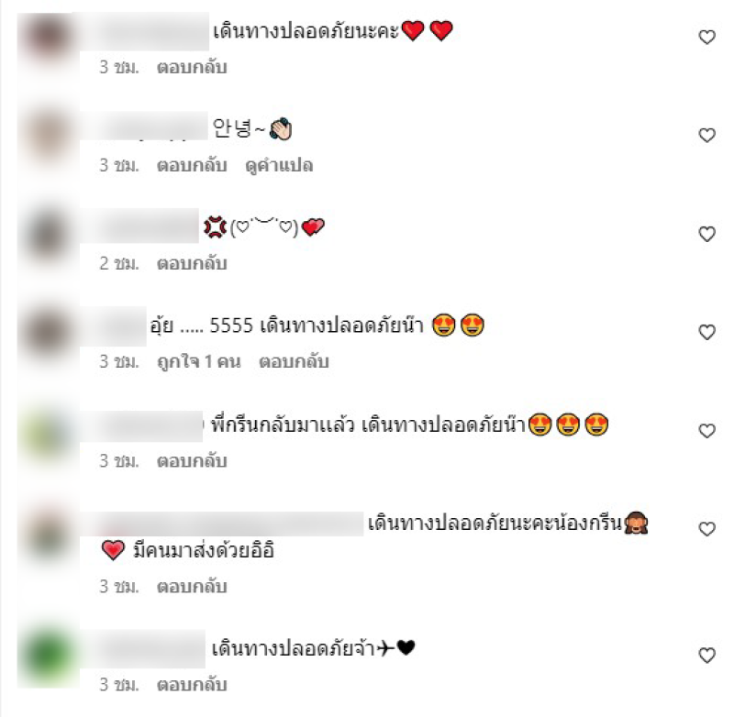
Task: Like the 'พี่กรีนกลับมาแล้ว' comment heart
Action: point(706,431)
